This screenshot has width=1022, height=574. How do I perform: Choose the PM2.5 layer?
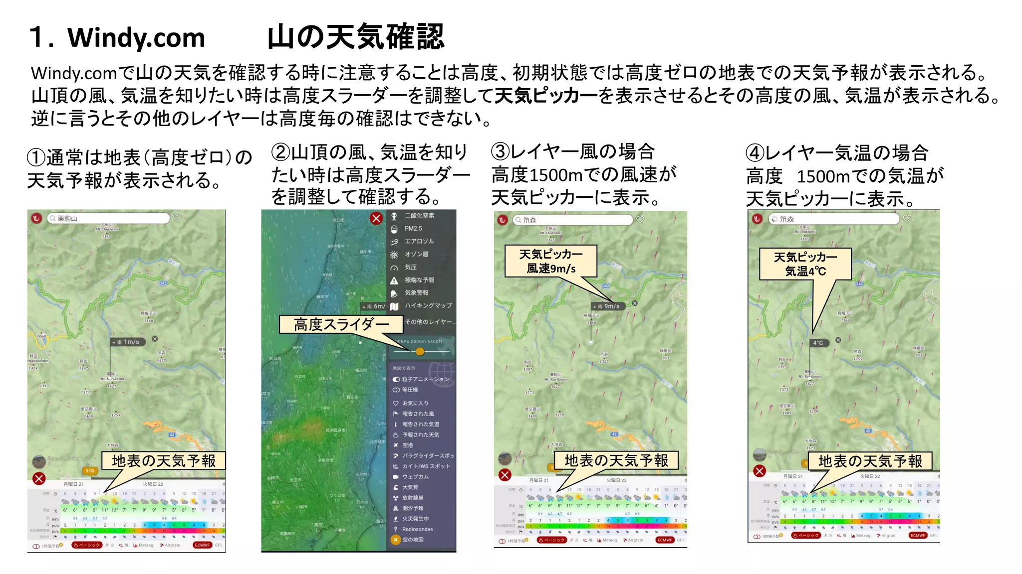point(413,229)
